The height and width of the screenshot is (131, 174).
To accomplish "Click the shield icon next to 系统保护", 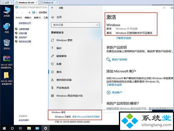I will (16, 37).
